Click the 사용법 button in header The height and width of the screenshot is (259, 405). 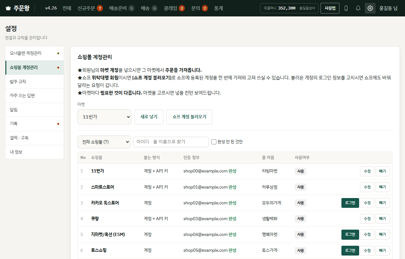pyautogui.click(x=330, y=8)
